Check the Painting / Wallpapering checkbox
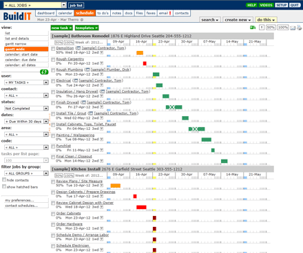Image resolution: width=303 pixels, height=253 pixels. click(53, 135)
